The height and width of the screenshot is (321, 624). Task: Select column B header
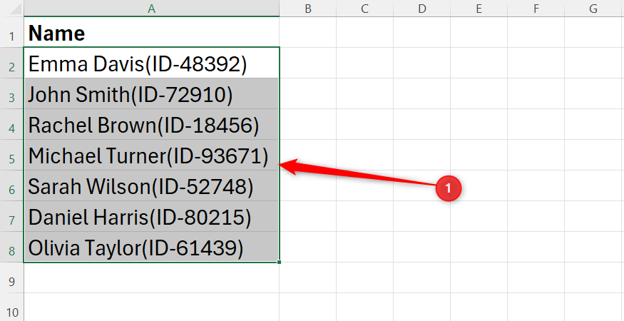click(x=307, y=9)
